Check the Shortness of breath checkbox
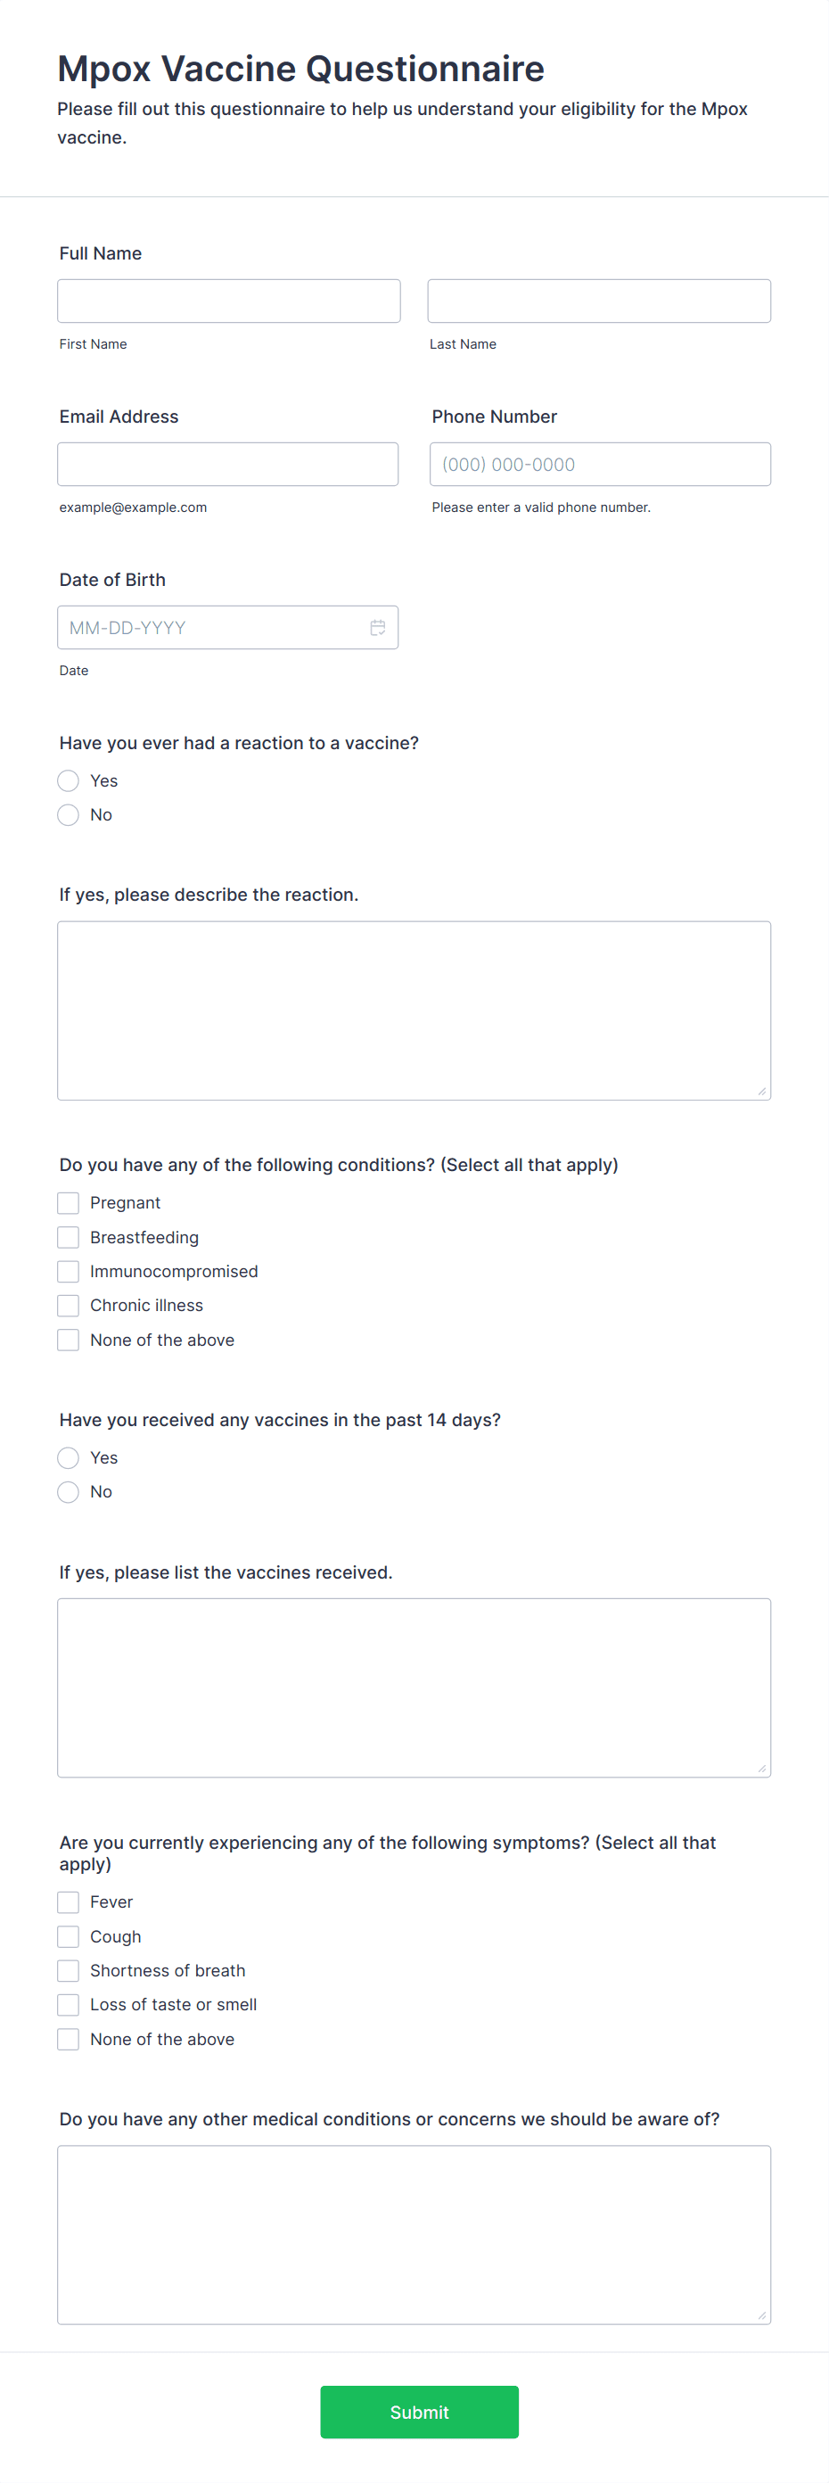Image resolution: width=829 pixels, height=2483 pixels. [x=68, y=1970]
